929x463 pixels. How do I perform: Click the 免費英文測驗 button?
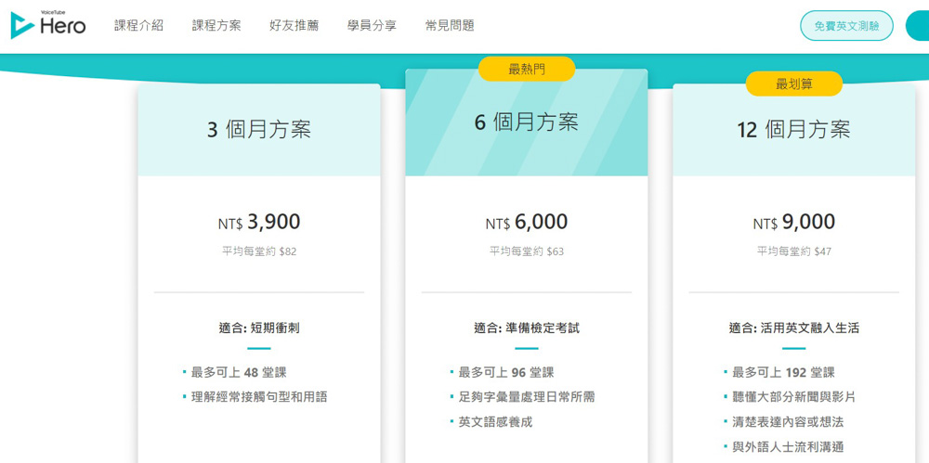point(846,26)
